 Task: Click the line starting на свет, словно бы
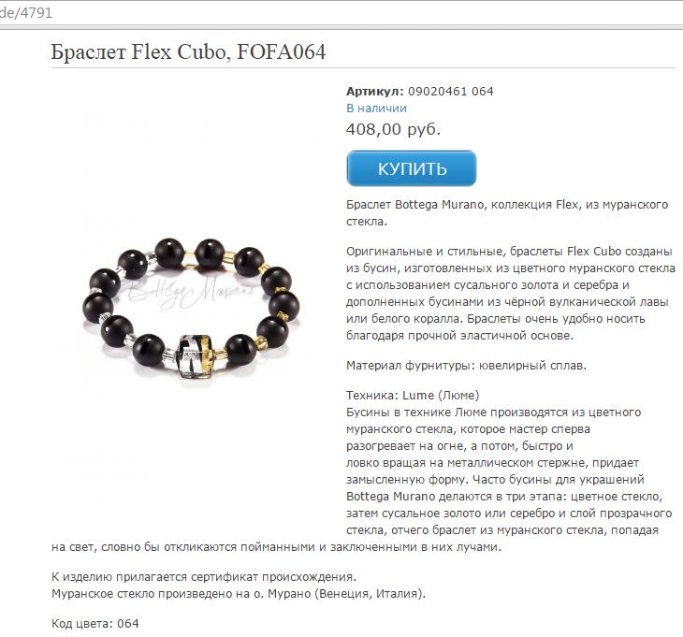[x=276, y=547]
